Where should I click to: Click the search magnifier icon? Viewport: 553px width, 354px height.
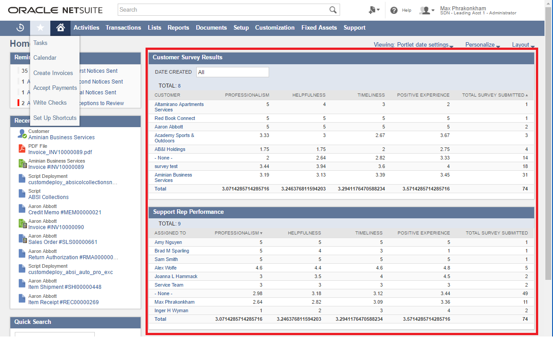pyautogui.click(x=333, y=10)
